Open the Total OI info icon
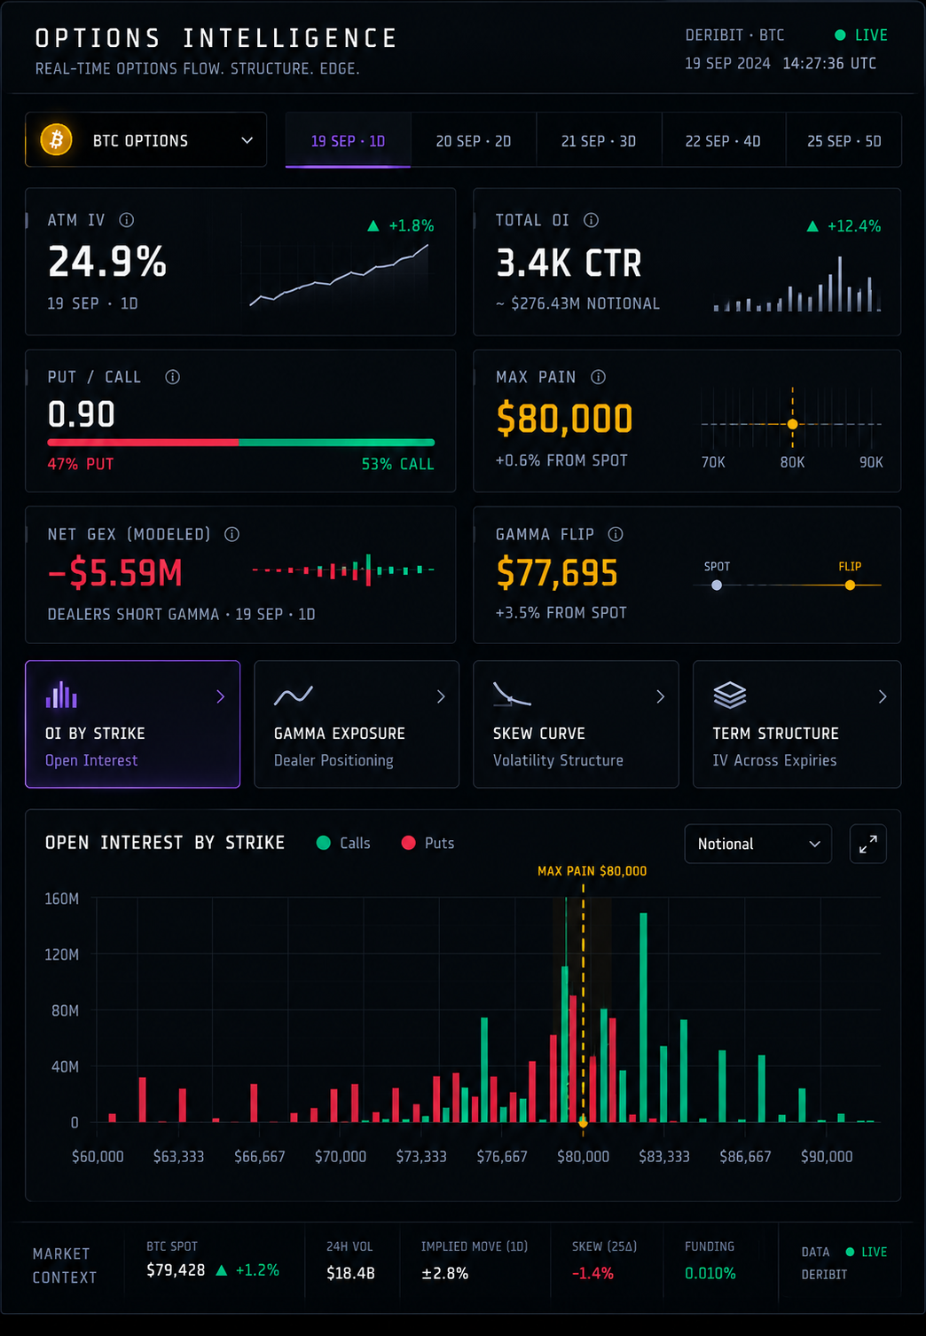926x1336 pixels. tap(591, 220)
